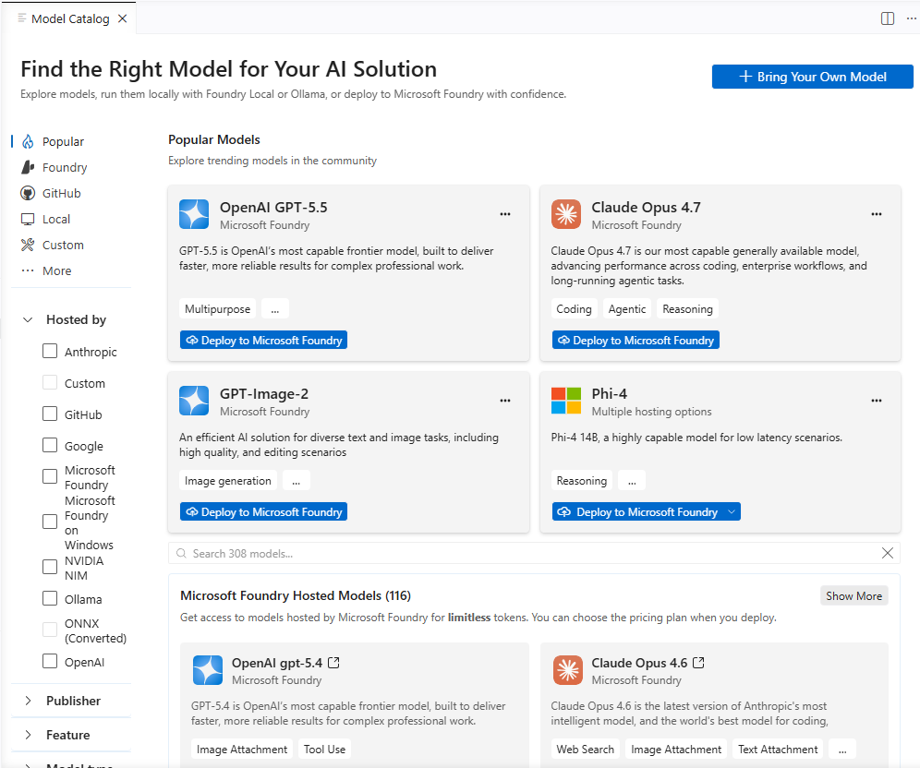The height and width of the screenshot is (768, 920).
Task: Click the Agentic tag on Claude Opus 4.7
Action: pos(626,309)
